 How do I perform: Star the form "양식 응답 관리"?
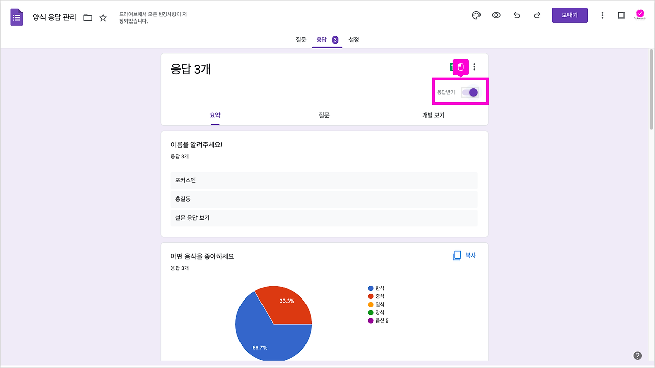coord(103,17)
